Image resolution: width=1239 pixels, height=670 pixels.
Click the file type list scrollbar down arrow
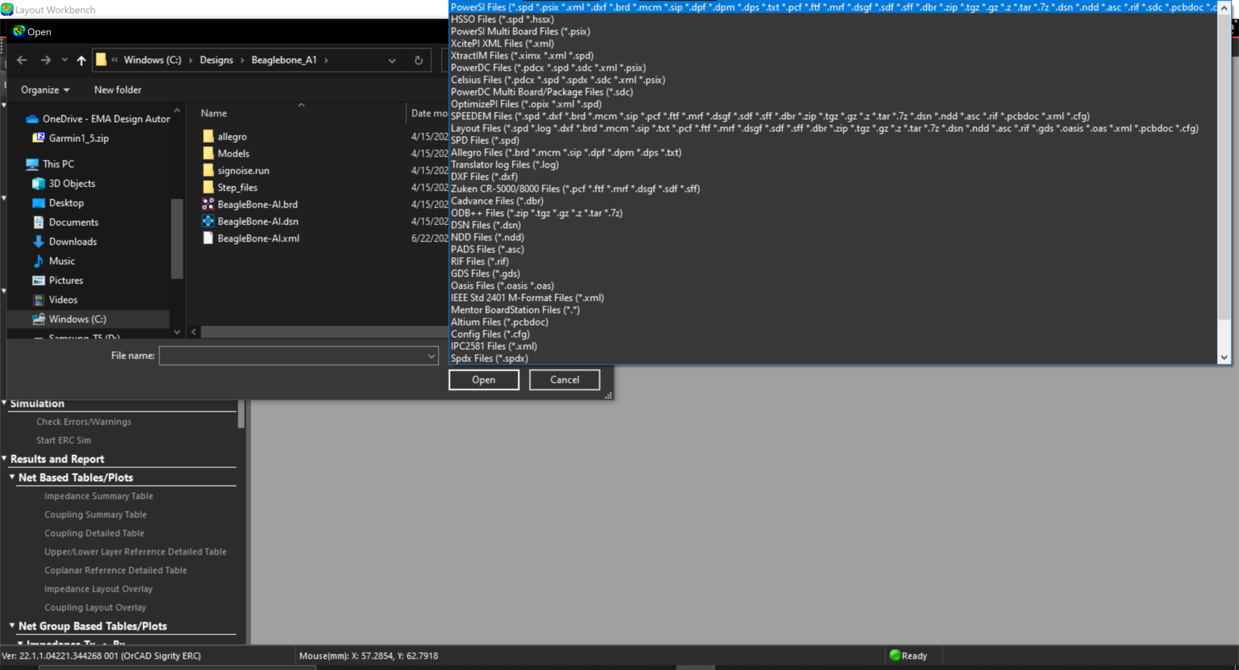coord(1224,357)
